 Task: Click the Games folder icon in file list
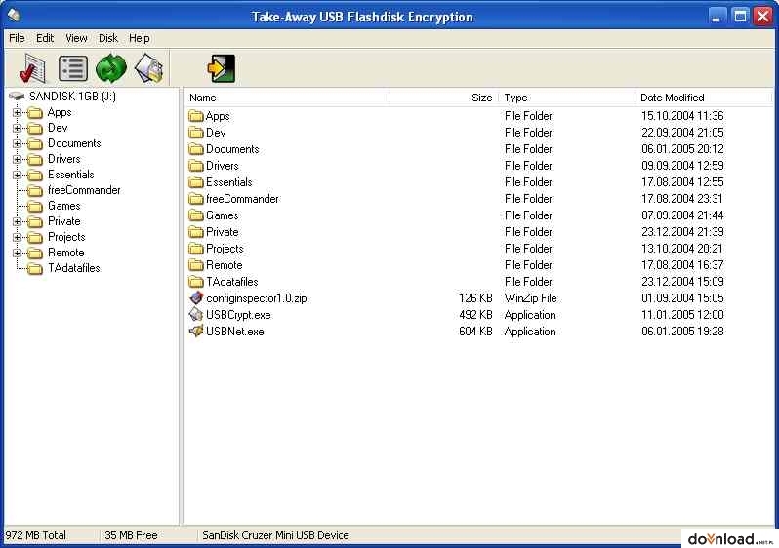tap(196, 215)
